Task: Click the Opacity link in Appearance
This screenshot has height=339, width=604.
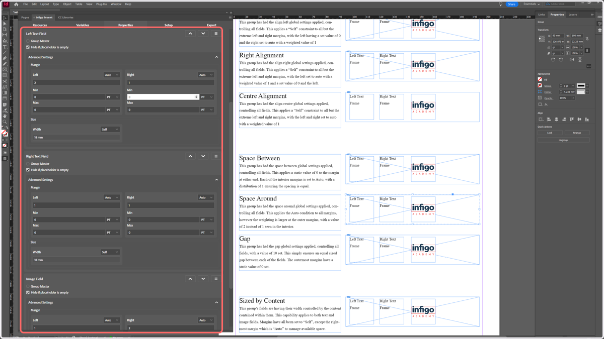Action: tap(549, 98)
